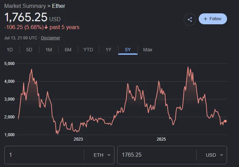This screenshot has width=239, height=167.
Task: Follow Ether with the Follow button
Action: (213, 19)
